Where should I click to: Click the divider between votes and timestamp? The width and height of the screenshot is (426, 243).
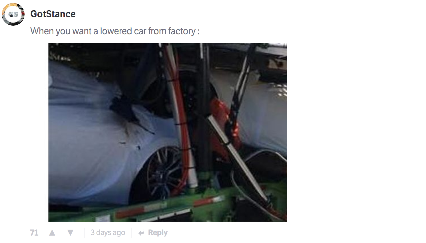[x=85, y=233]
